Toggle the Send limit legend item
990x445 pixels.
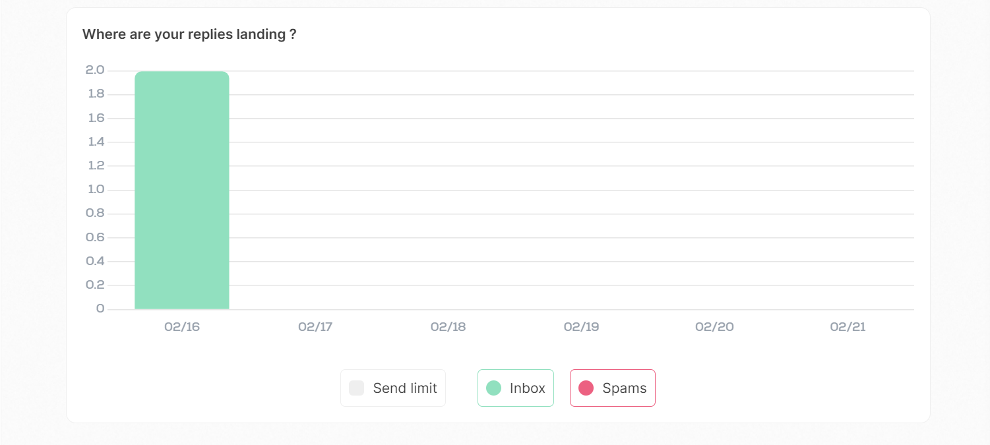pos(393,388)
